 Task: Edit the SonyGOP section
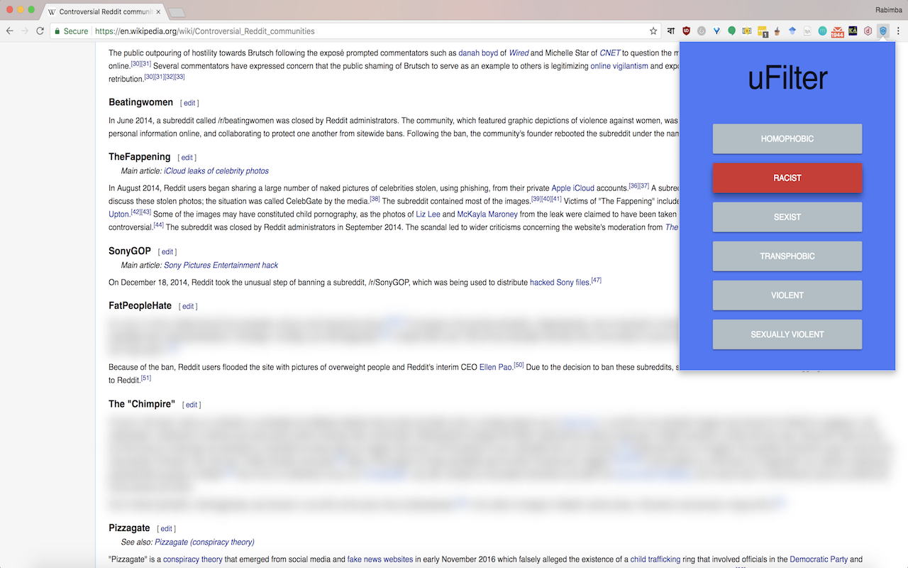point(167,252)
